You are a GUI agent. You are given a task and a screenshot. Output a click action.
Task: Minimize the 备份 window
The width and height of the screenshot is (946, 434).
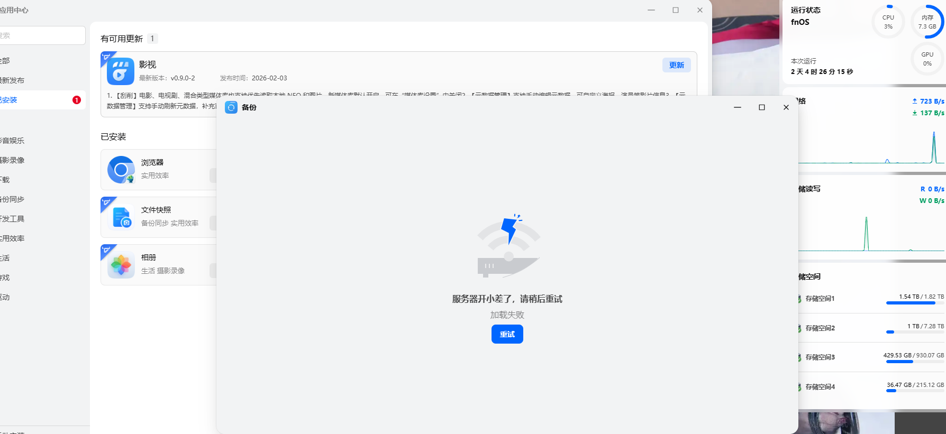coord(738,107)
